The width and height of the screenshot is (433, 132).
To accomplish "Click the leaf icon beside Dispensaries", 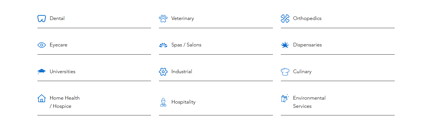I will pos(285,45).
